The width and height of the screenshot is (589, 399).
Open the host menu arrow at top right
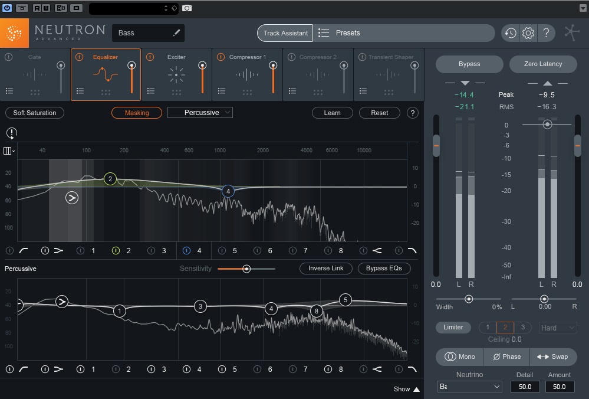pos(583,8)
